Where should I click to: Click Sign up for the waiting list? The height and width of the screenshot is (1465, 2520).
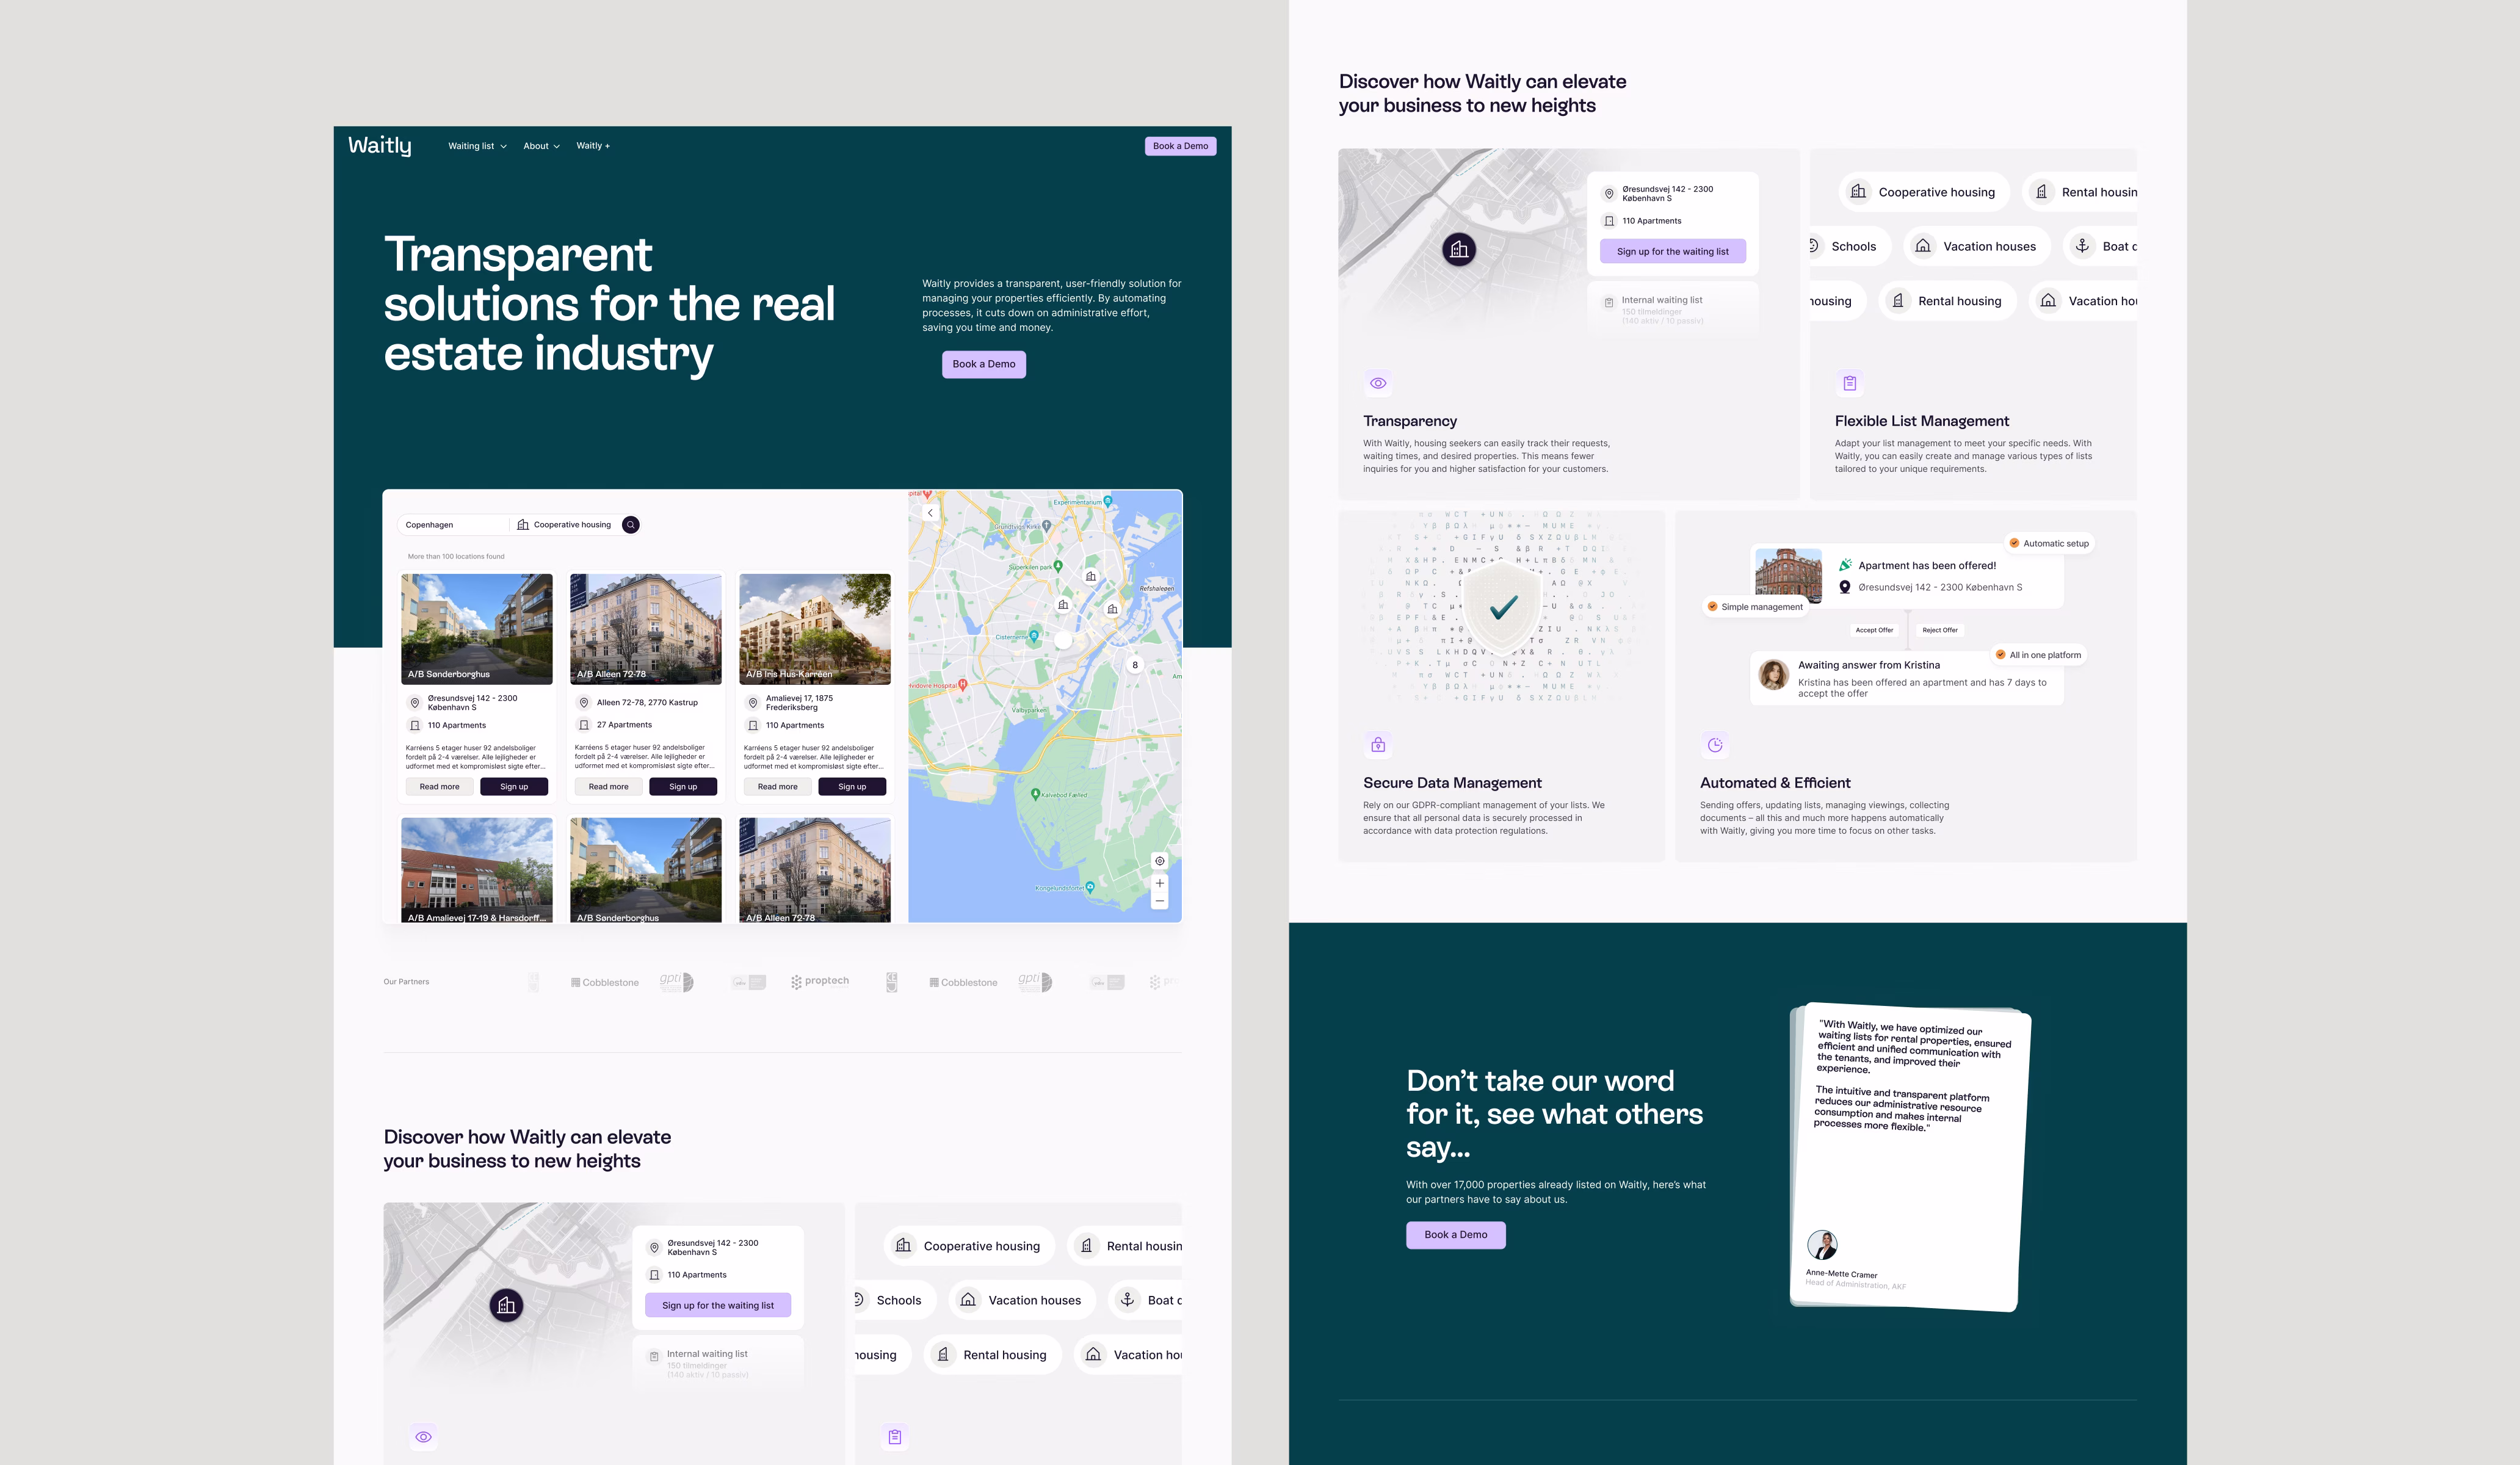pos(1672,252)
